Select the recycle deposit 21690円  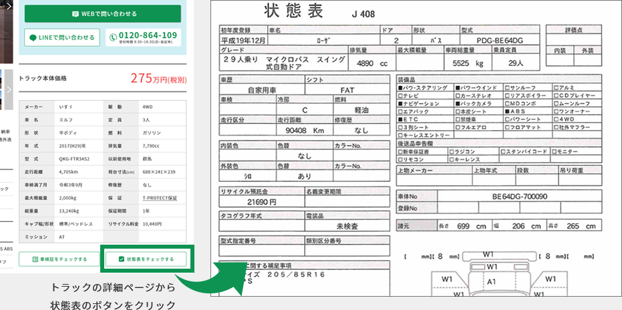click(x=261, y=202)
